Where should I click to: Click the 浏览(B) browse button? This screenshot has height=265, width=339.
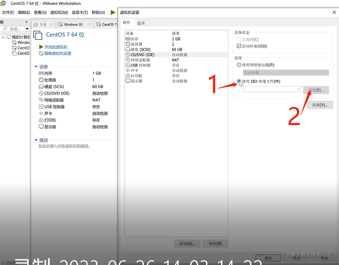316,90
